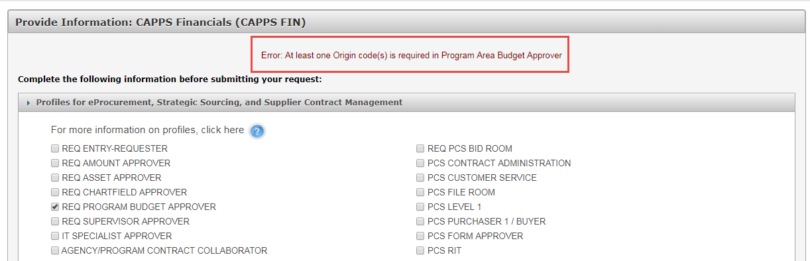
Task: Check the PCS LEVEL 1 box
Action: (x=420, y=207)
